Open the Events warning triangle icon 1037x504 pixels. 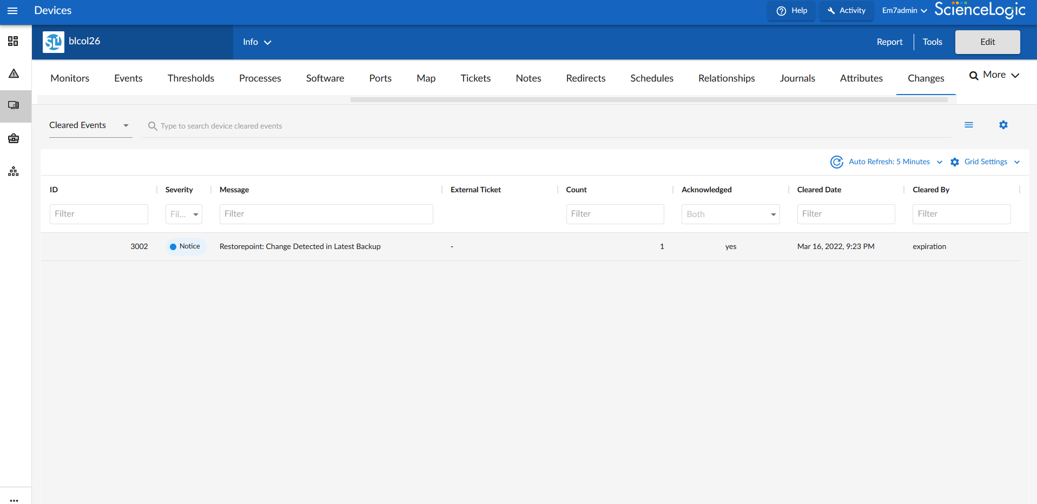(14, 73)
